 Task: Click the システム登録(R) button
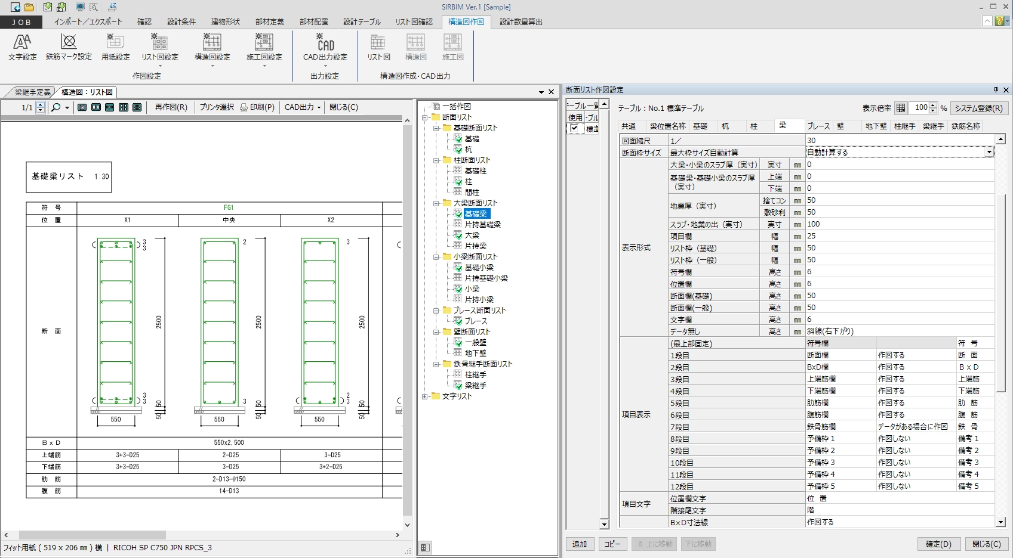(x=979, y=108)
